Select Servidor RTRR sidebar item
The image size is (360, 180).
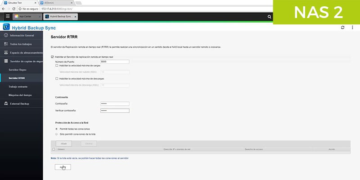click(x=21, y=78)
